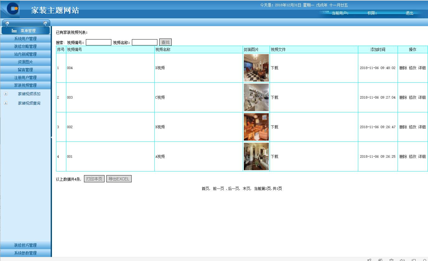The image size is (428, 261).
Task: Edit the 004 video via 修改
Action: coord(412,68)
